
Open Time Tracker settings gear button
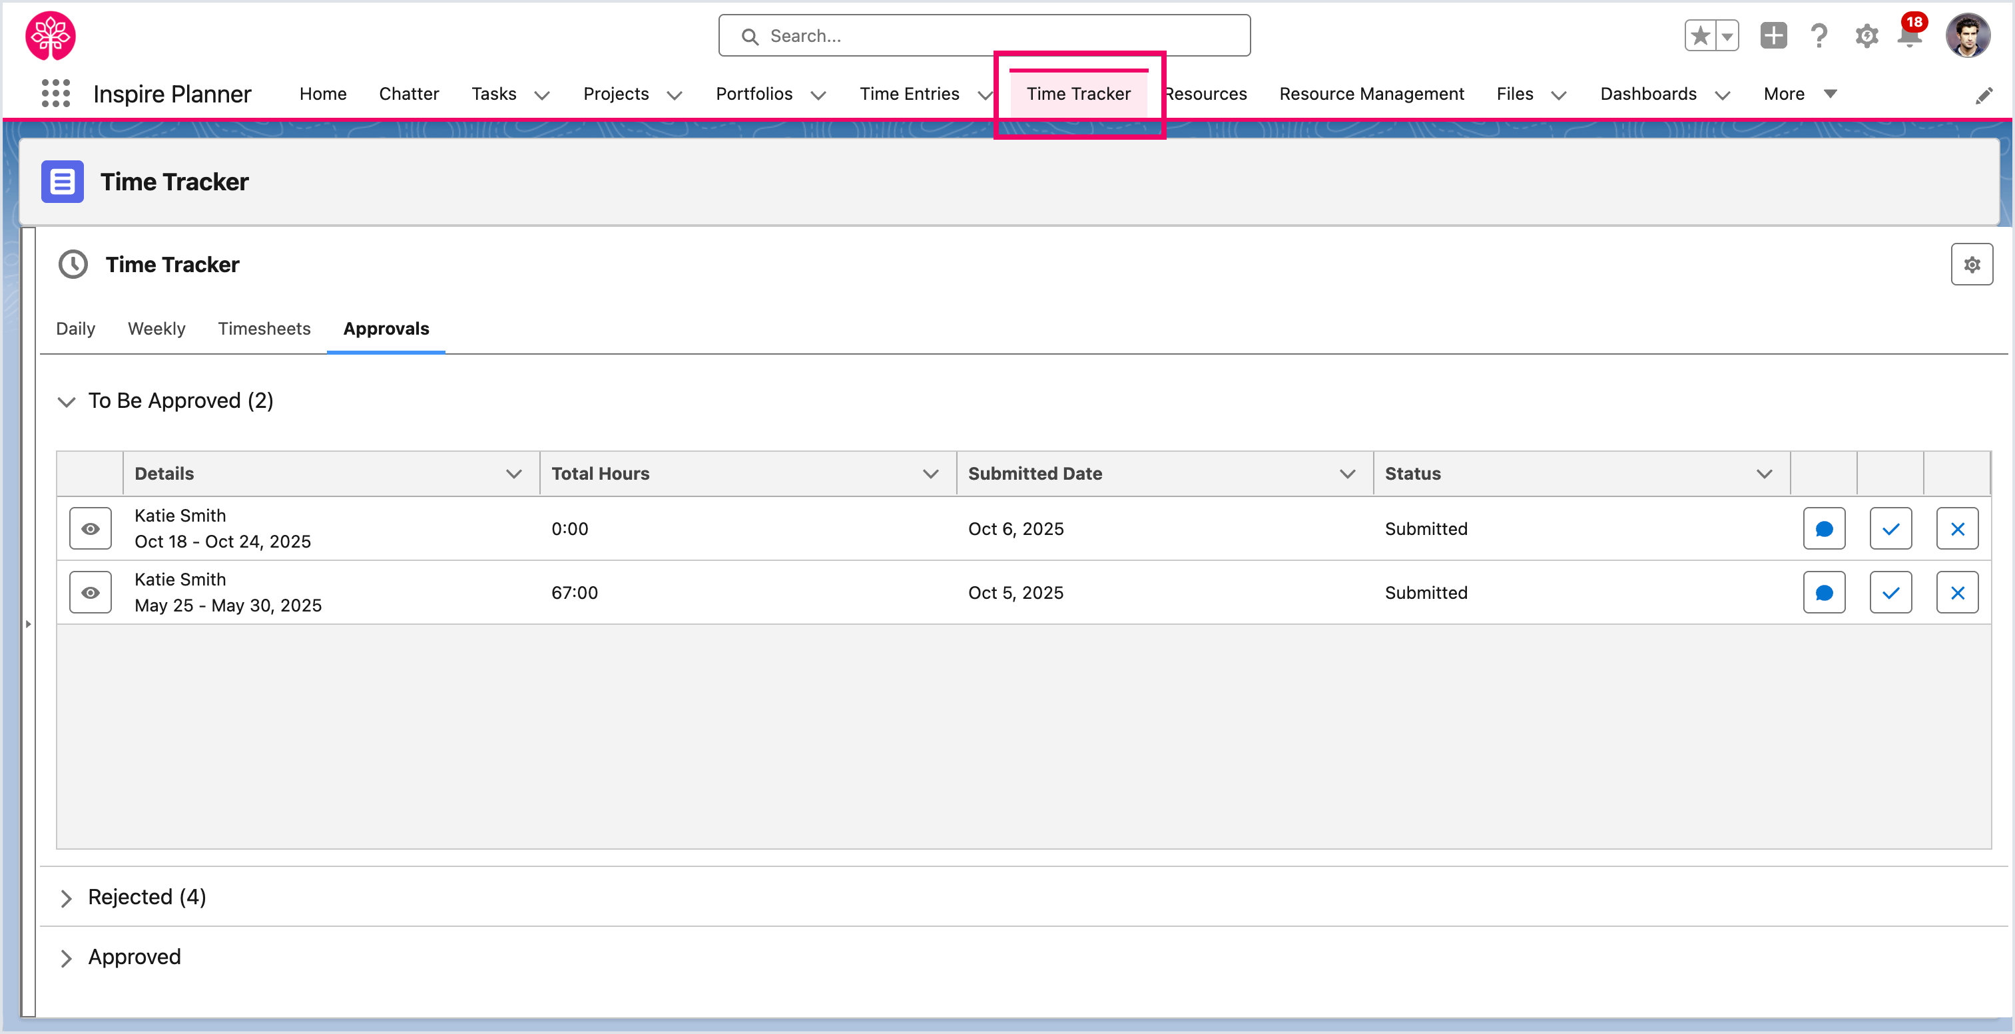click(x=1971, y=265)
